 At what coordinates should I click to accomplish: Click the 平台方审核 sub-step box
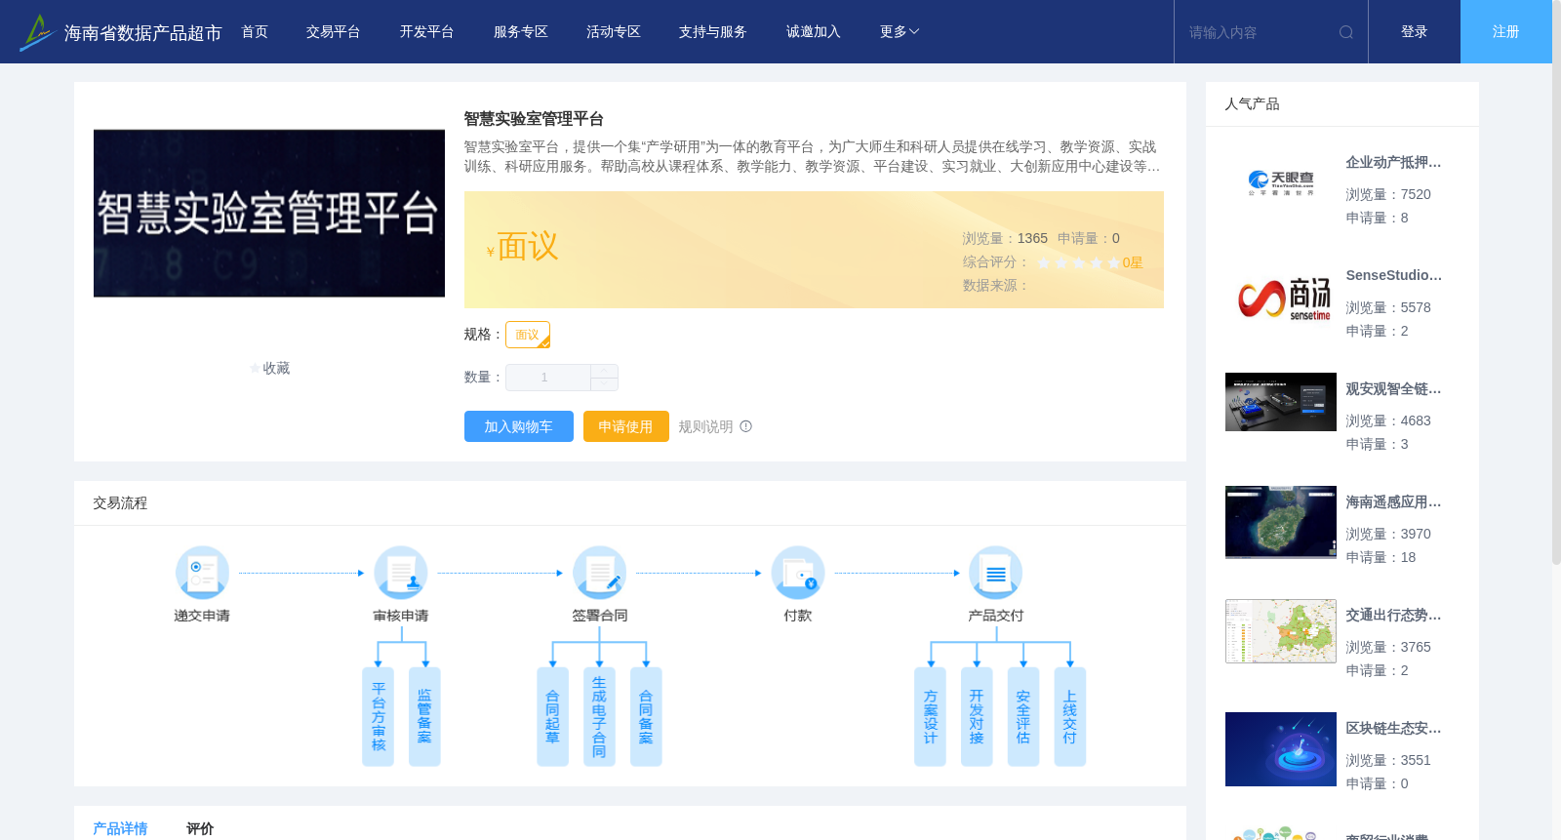pyautogui.click(x=379, y=717)
